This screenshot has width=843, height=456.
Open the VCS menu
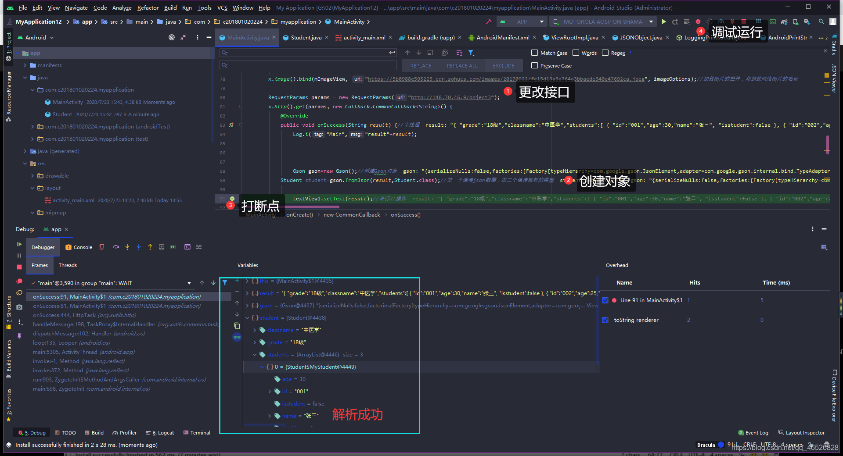click(222, 7)
